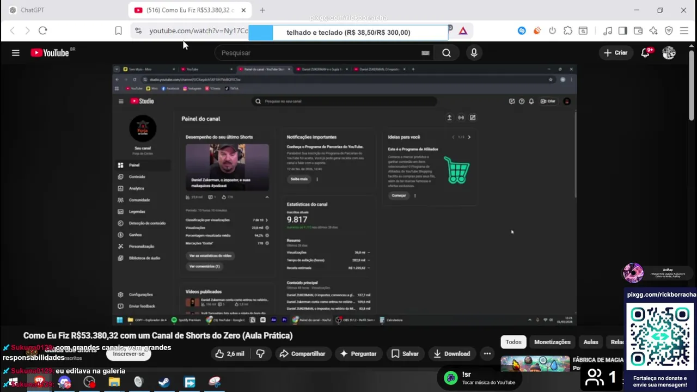The width and height of the screenshot is (697, 392).
Task: Subscribe with the Inscrever-se button
Action: 129,354
